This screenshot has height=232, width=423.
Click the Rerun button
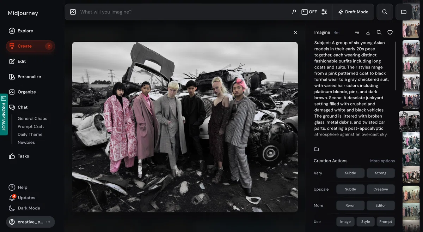[x=350, y=206]
